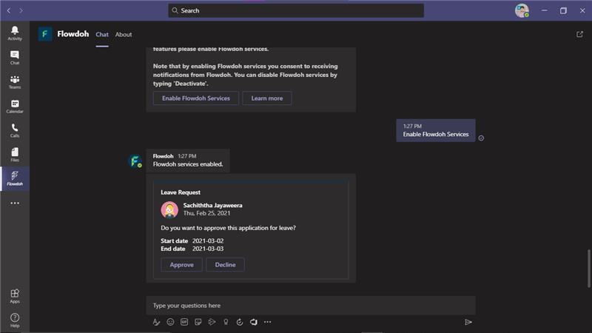
Task: Click the Type your questions here field
Action: 311,306
